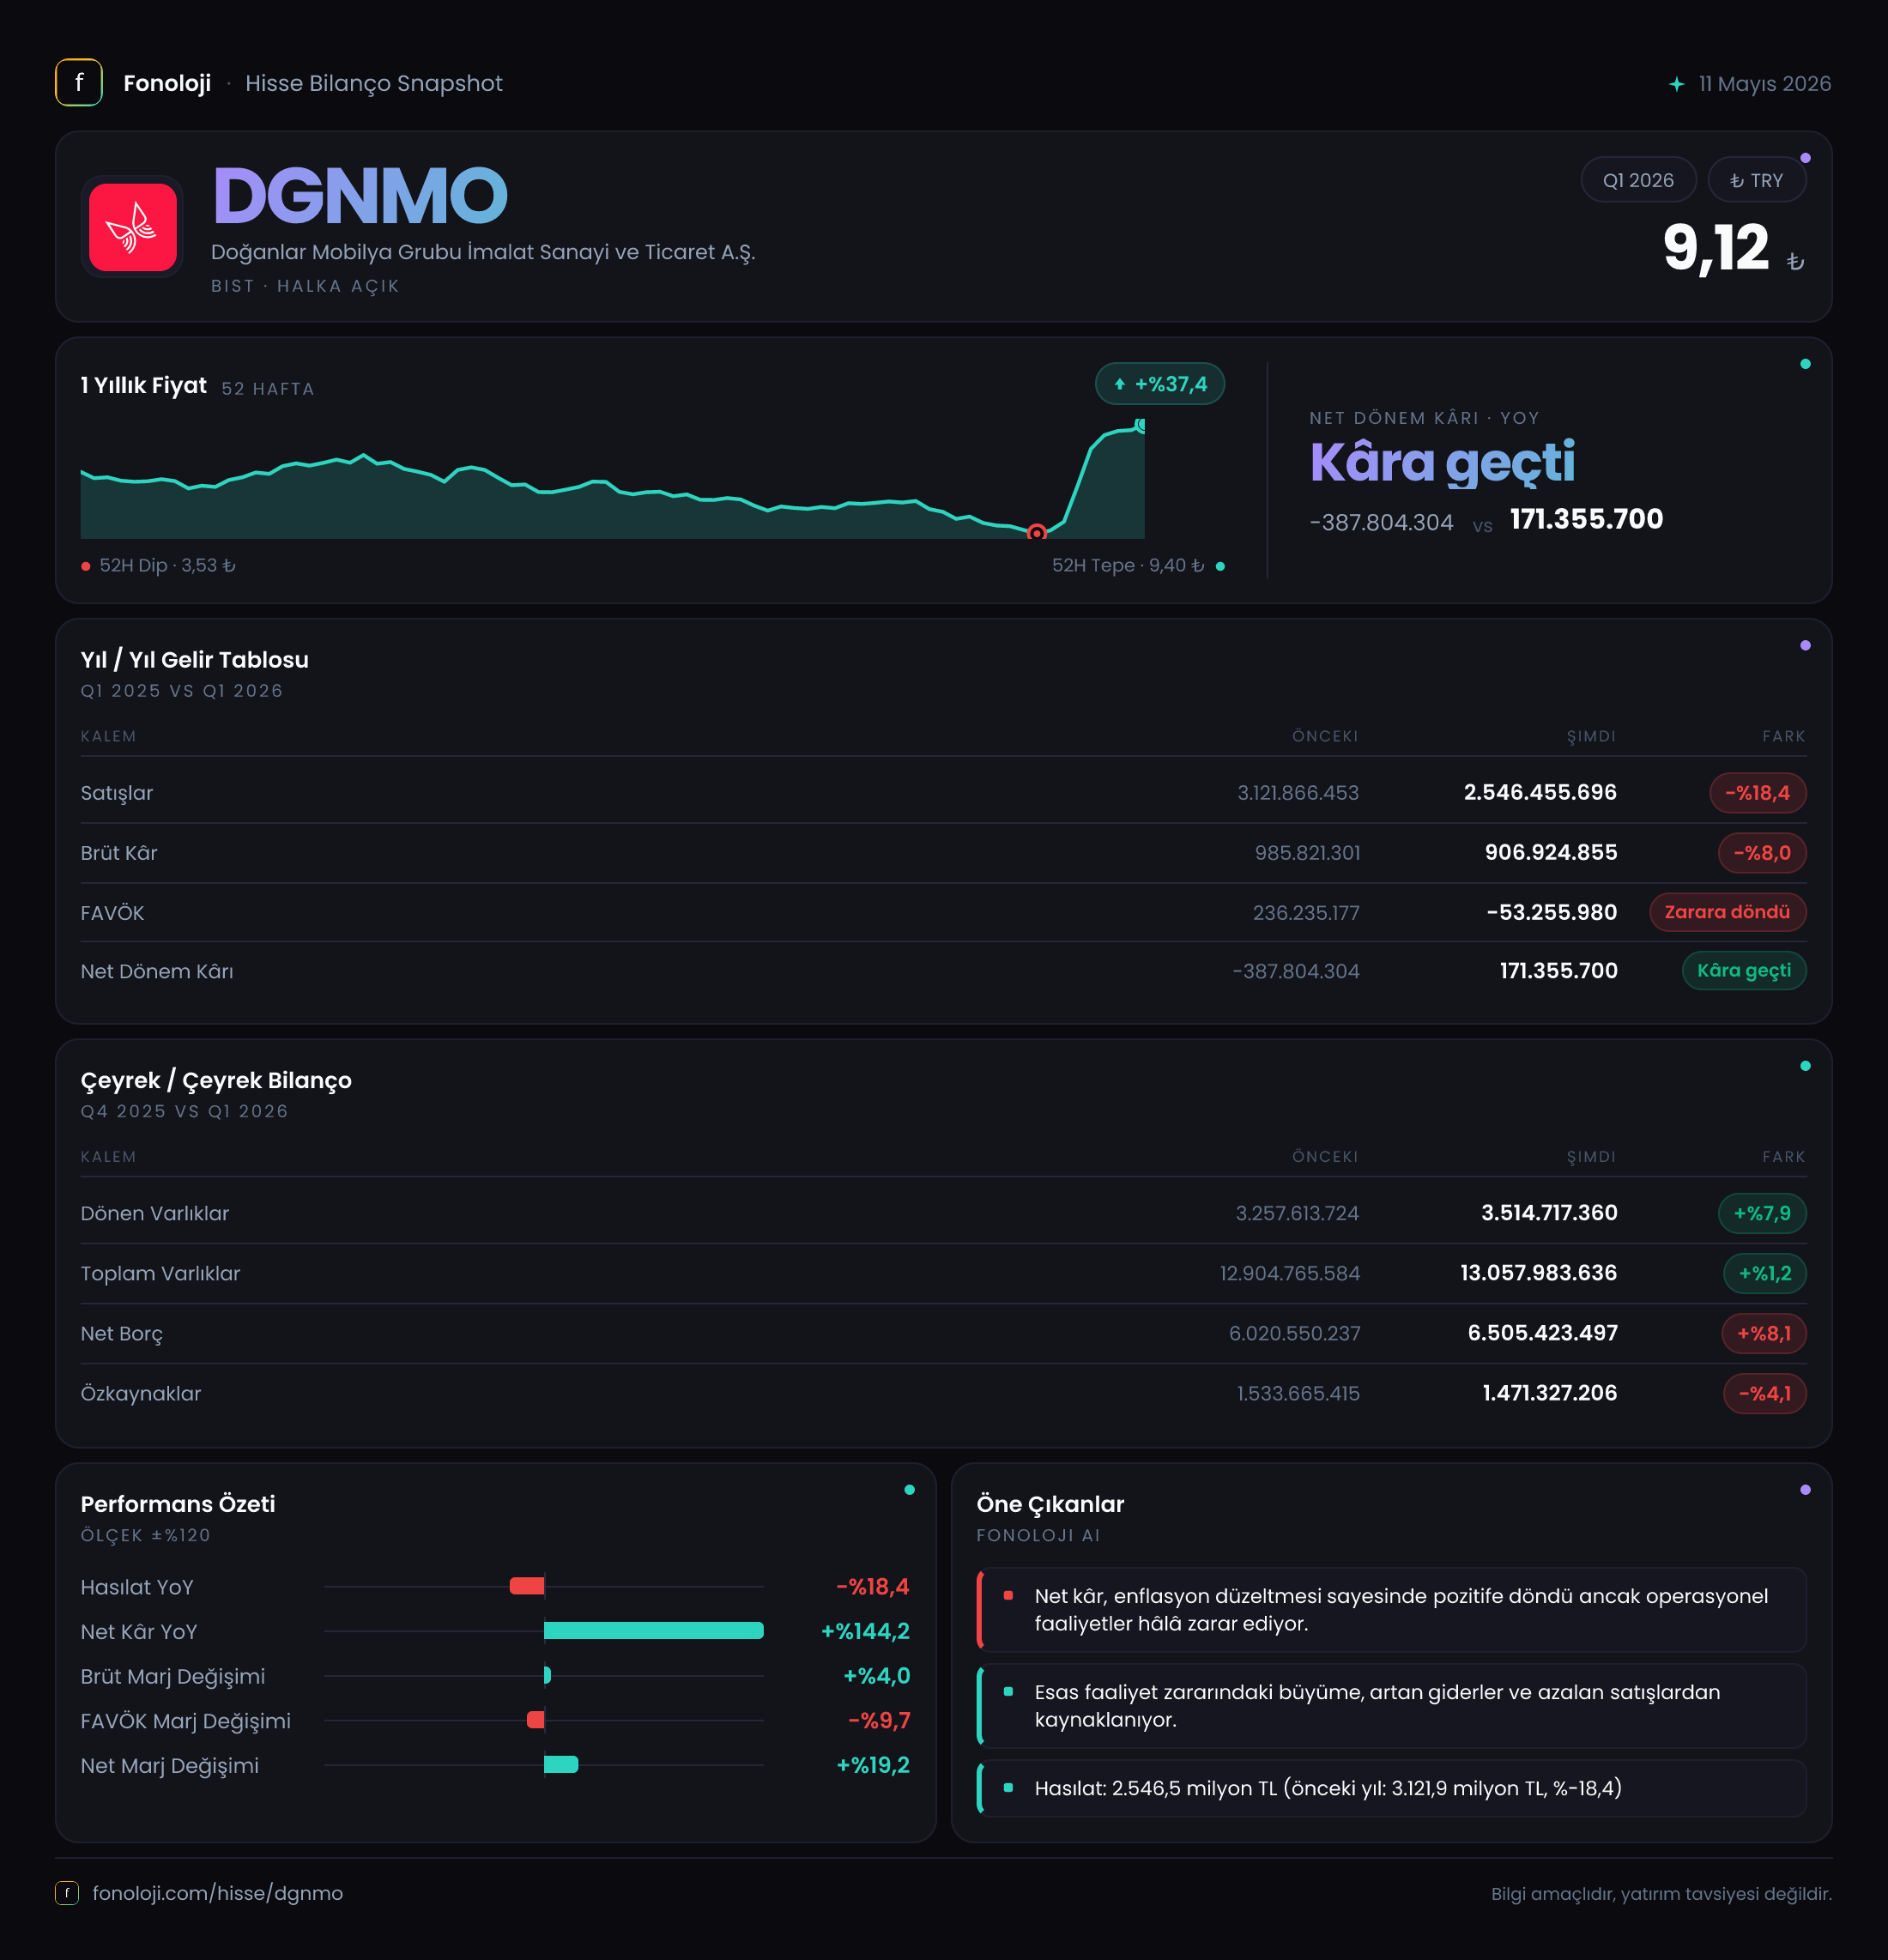Screen dimensions: 1888x1960
Task: Open the fonoloji.com/hisse/dgnmo footer link
Action: click(x=218, y=1893)
